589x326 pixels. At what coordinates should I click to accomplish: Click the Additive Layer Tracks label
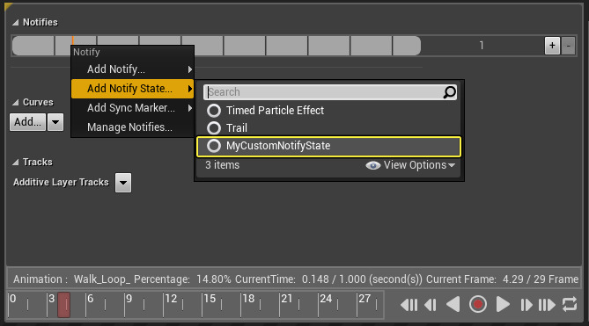61,183
